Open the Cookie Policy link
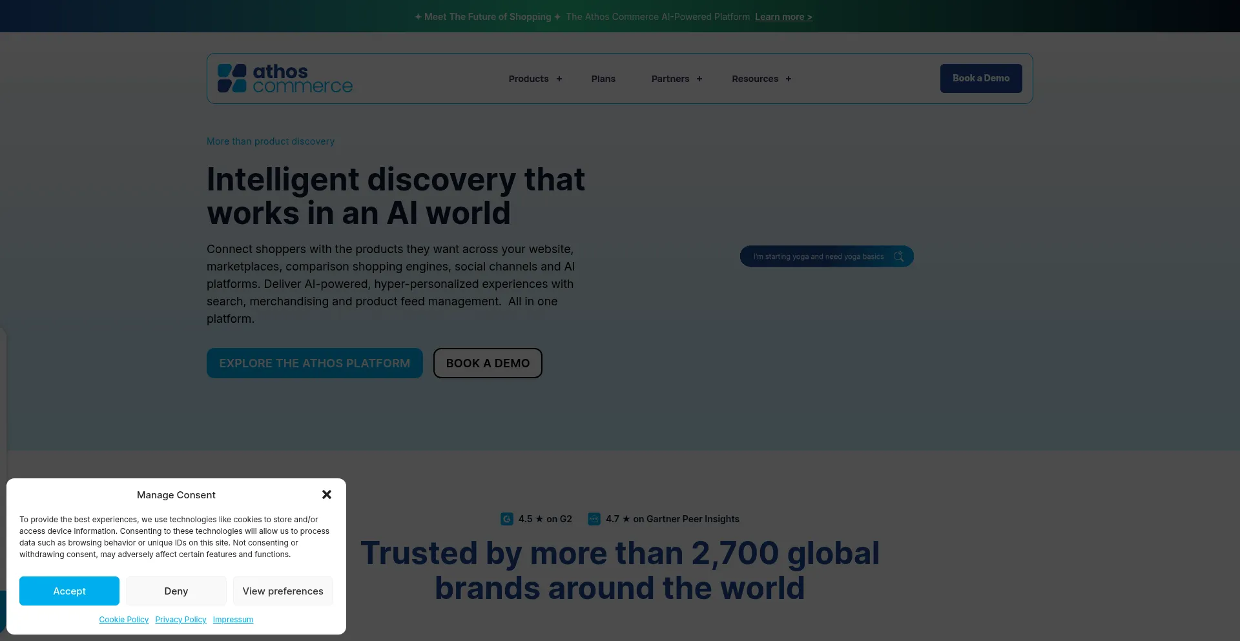The width and height of the screenshot is (1240, 641). coord(124,620)
